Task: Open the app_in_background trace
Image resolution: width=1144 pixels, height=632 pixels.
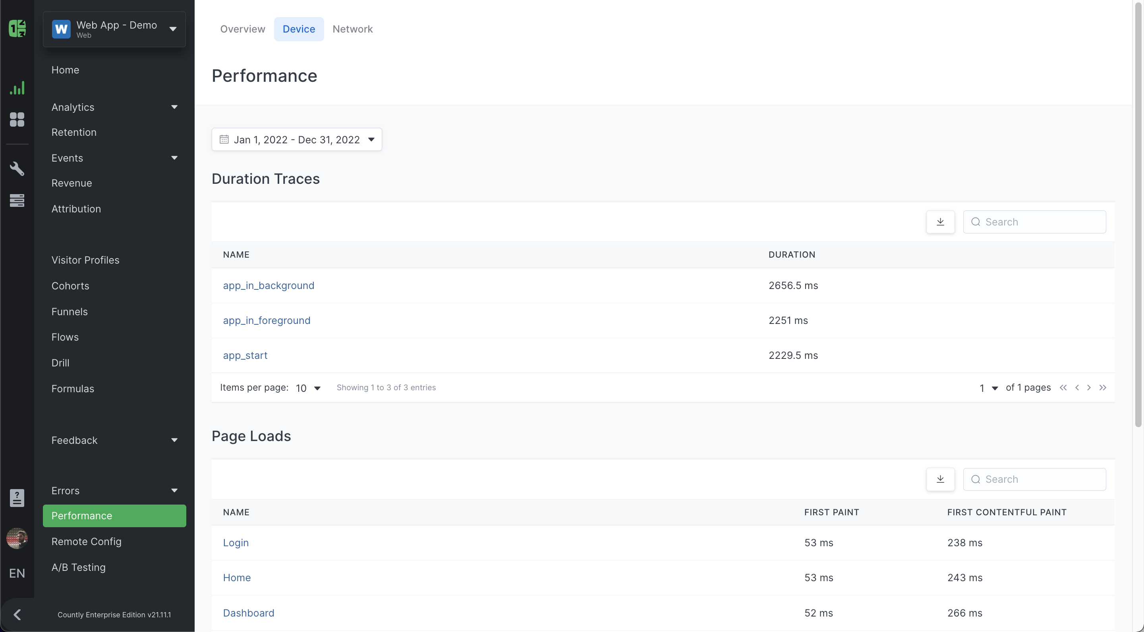Action: click(x=269, y=285)
